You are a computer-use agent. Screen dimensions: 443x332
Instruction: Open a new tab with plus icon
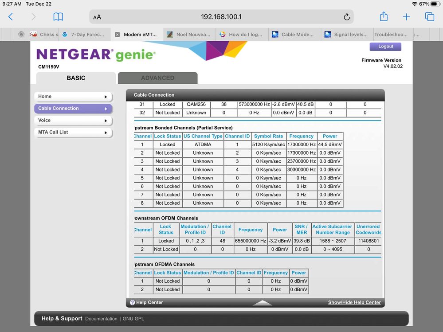point(406,17)
